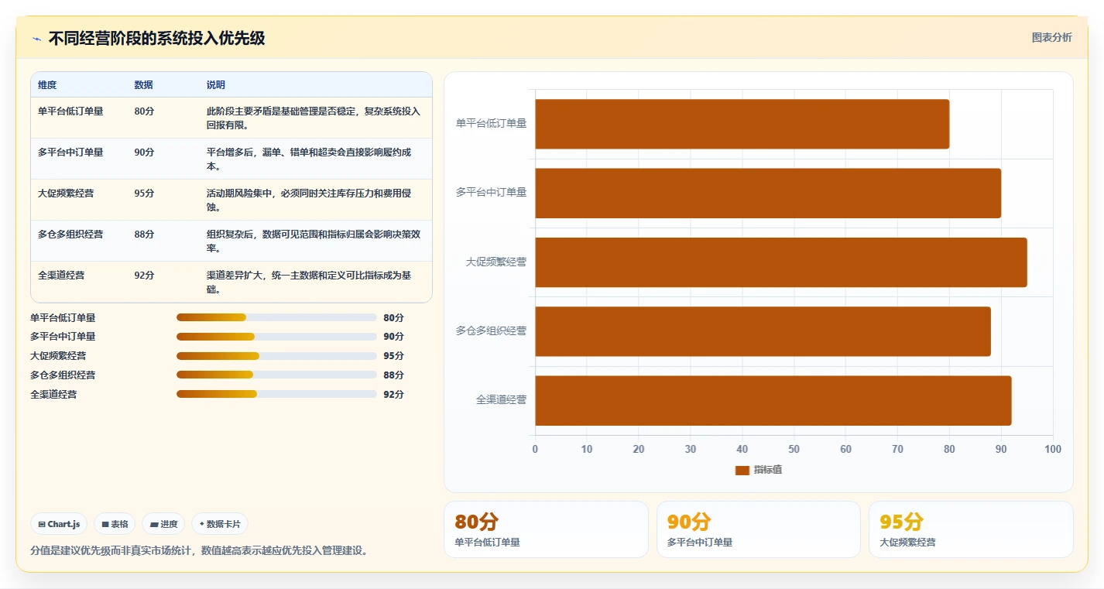Open the 90分 多平台中订单量 data card
Viewport: 1104px width, 589px height.
758,529
